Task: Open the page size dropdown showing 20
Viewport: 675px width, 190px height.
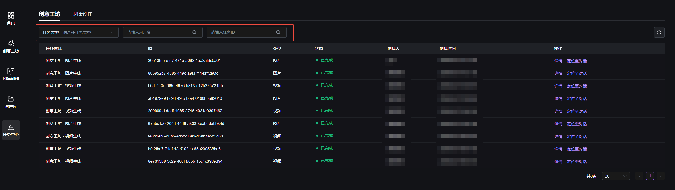Action: point(616,176)
